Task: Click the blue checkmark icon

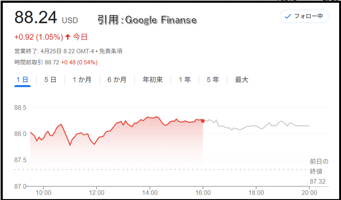Action: click(288, 17)
